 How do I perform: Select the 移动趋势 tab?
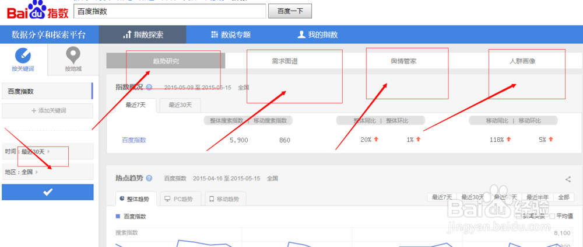point(226,199)
